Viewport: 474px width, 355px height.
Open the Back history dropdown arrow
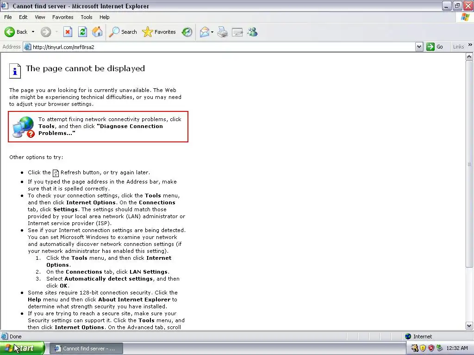[x=33, y=32]
